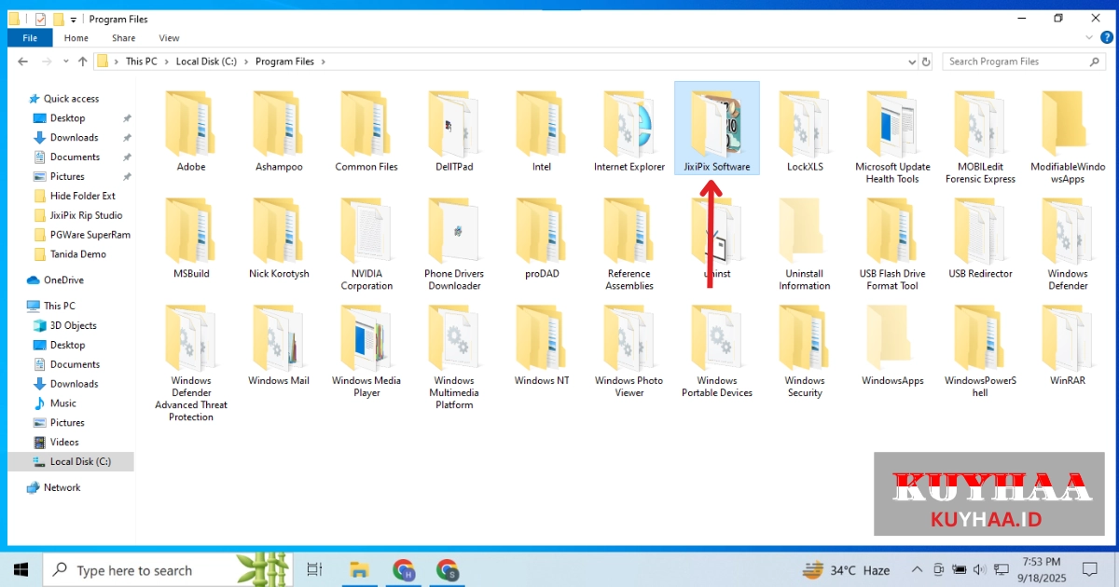Viewport: 1119px width, 587px height.
Task: Open Hide Folder Ext in navigation pane
Action: point(83,196)
